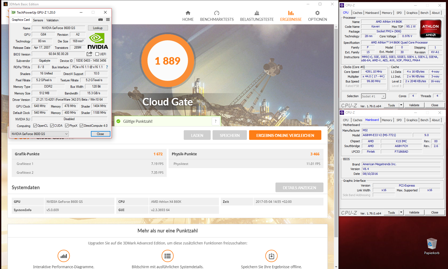
Task: Switch to Validation tab in GPU-Z
Action: click(52, 20)
